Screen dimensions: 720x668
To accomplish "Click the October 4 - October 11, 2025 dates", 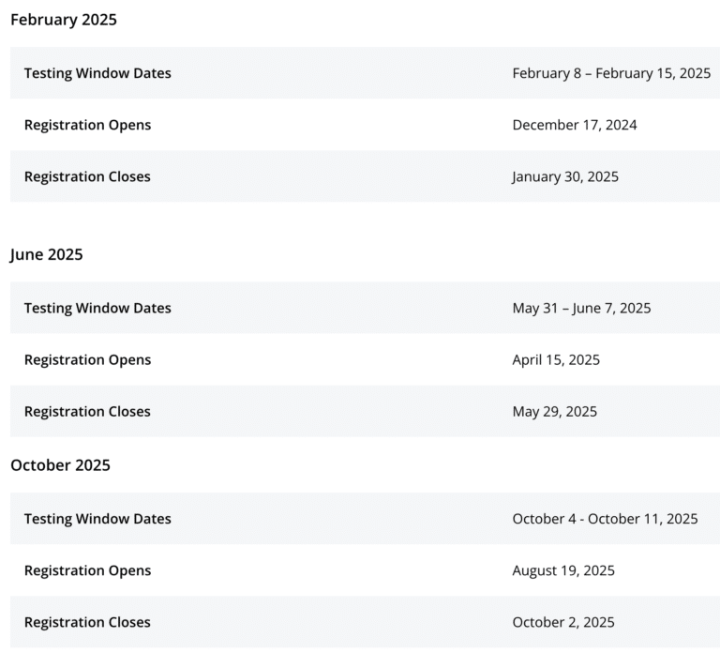I will pos(605,519).
